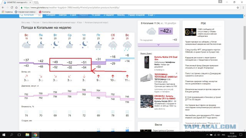Click the first РБК news thumbnail
The image size is (246, 138).
tap(191, 32)
